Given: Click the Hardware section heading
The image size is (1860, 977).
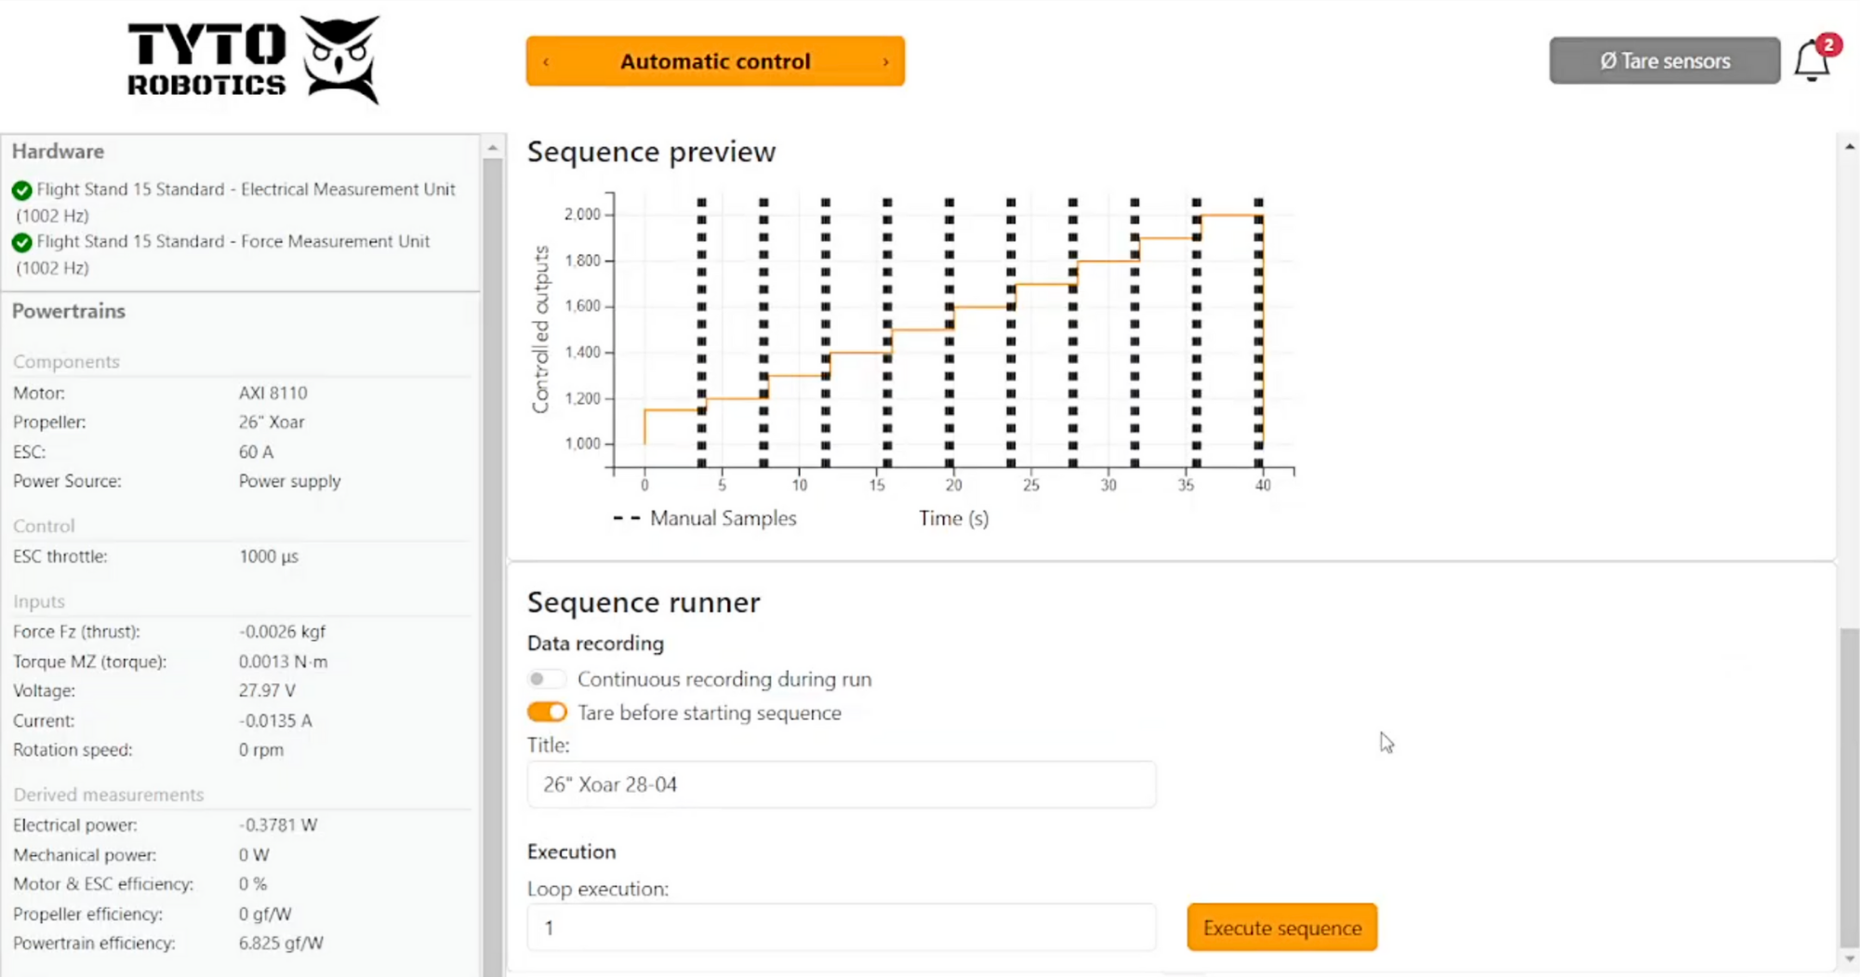Looking at the screenshot, I should coord(58,151).
